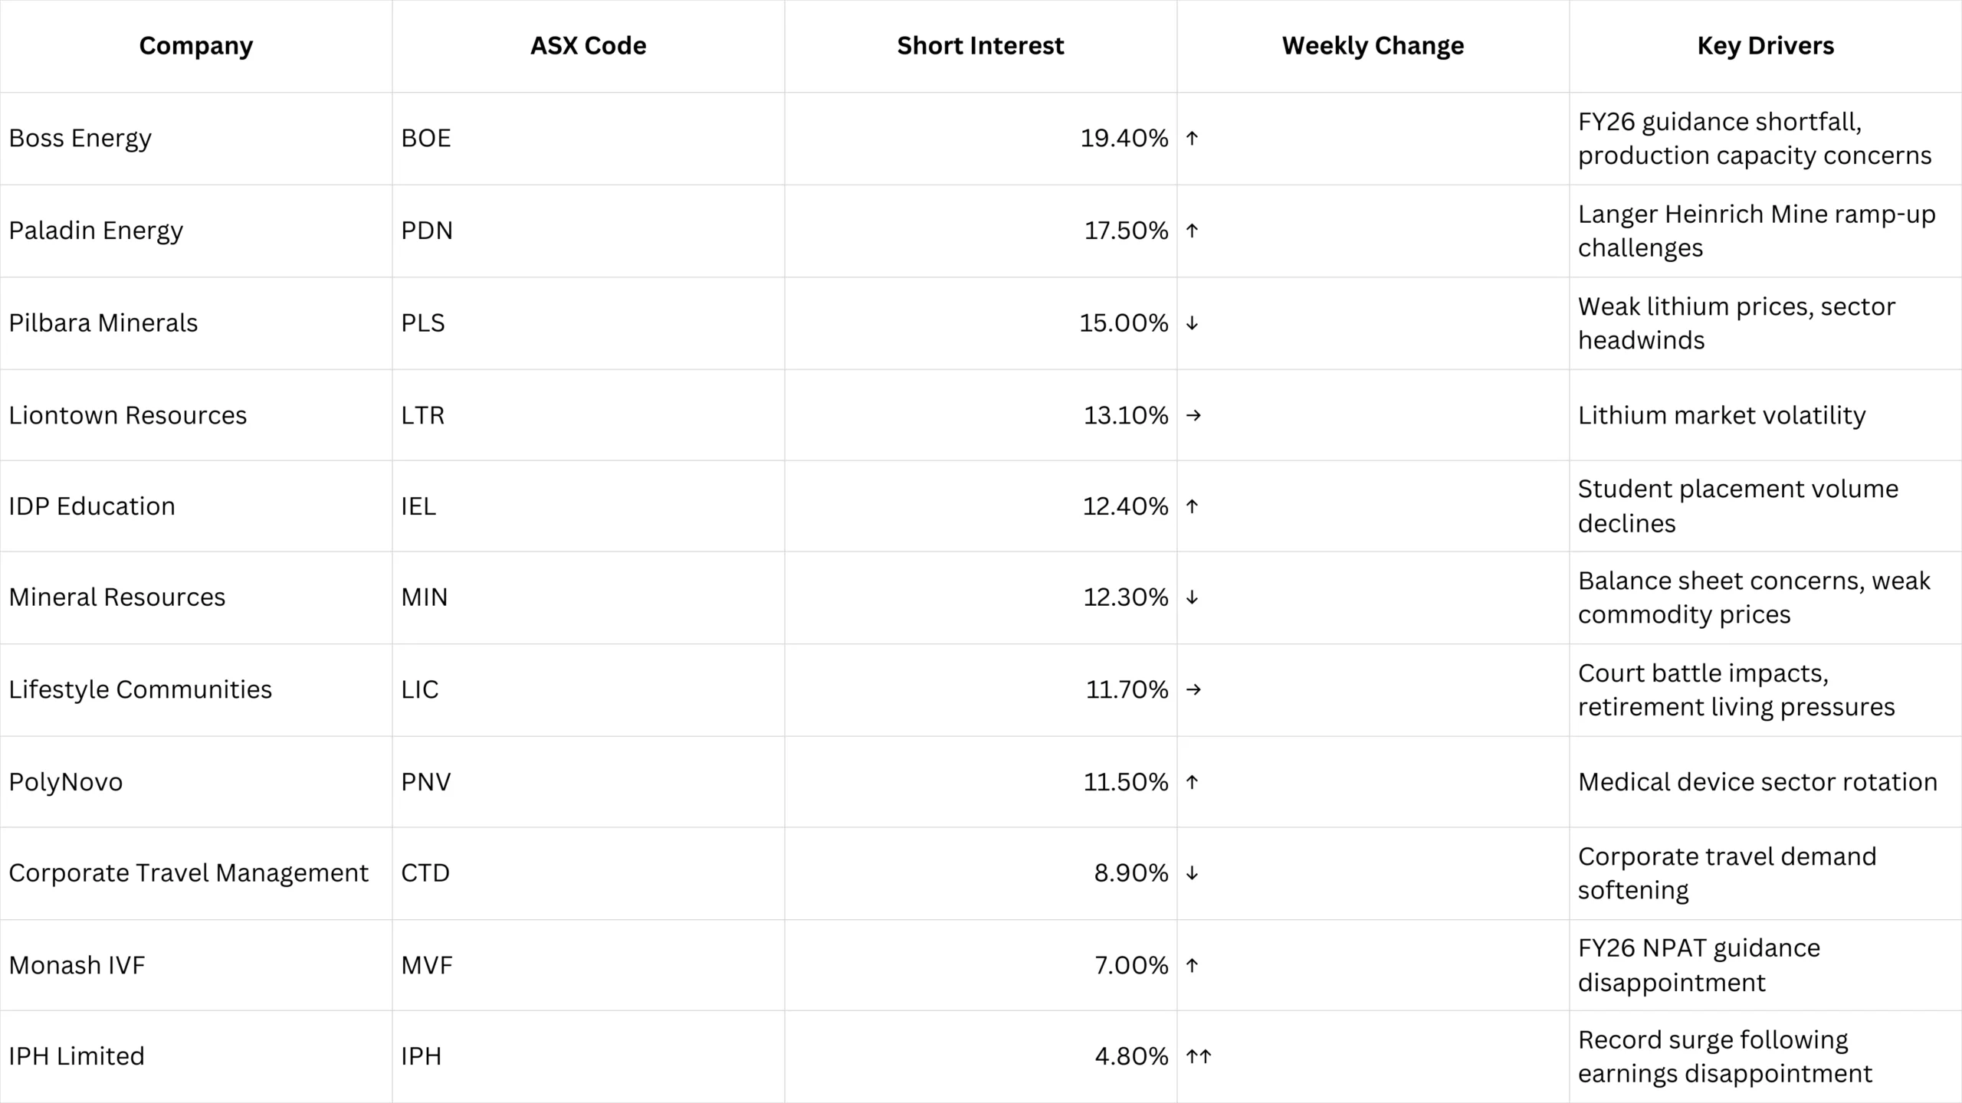Click the right arrow for Liontown Resources
The image size is (1962, 1103).
pyautogui.click(x=1193, y=415)
